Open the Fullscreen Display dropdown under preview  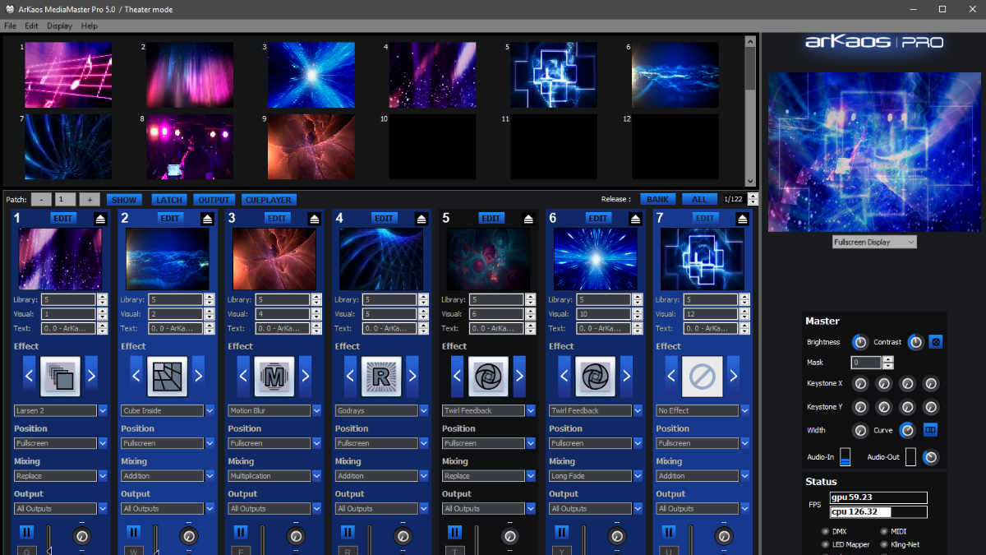873,243
